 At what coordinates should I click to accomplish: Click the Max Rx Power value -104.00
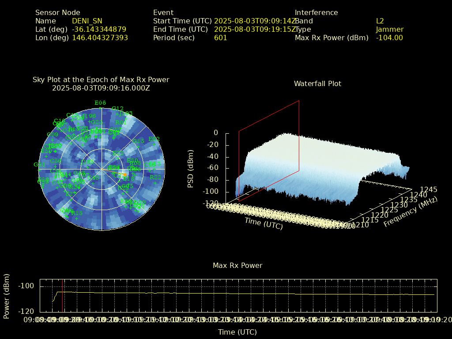pyautogui.click(x=389, y=38)
